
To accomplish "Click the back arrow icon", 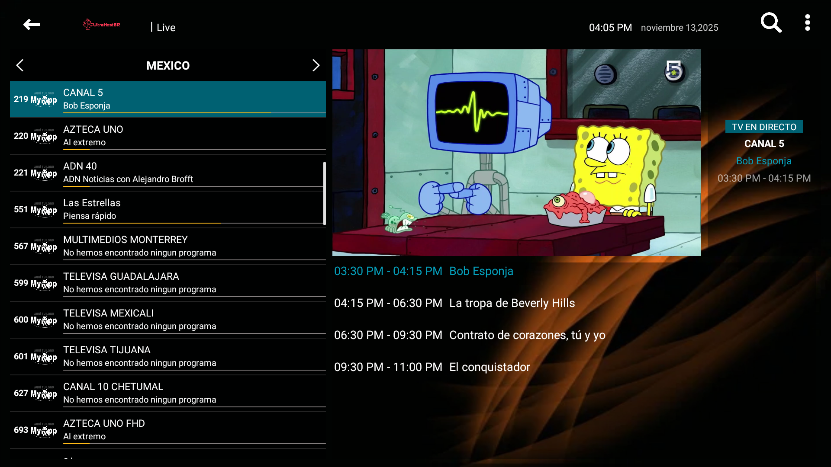I will [x=32, y=25].
